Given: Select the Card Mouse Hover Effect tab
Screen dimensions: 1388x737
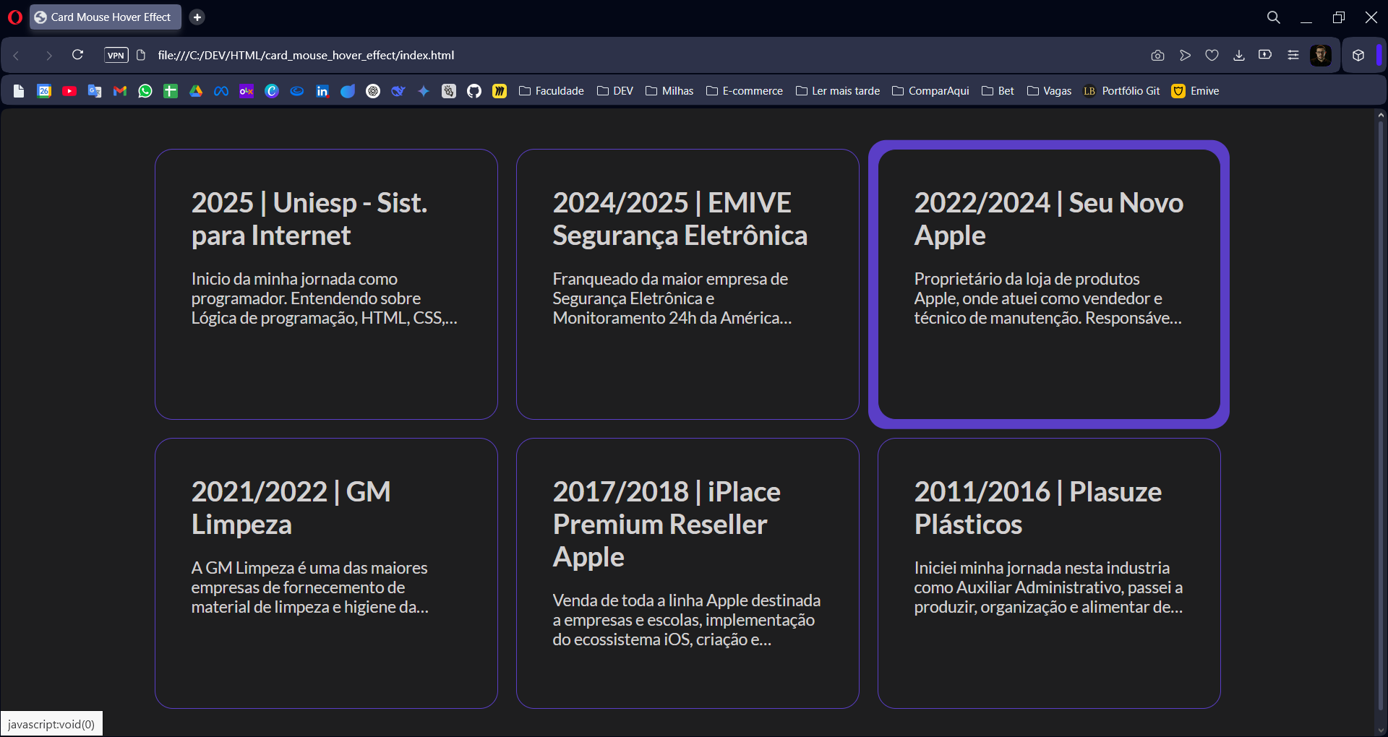Looking at the screenshot, I should 106,17.
